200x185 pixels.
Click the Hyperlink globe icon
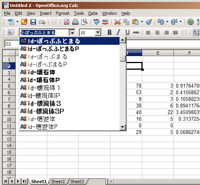tap(191, 22)
